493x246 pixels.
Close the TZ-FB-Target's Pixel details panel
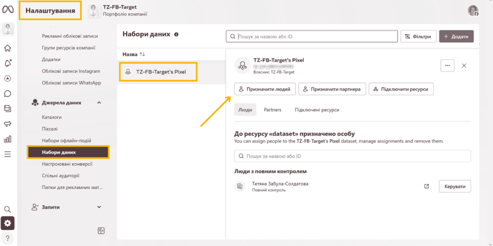click(x=464, y=66)
